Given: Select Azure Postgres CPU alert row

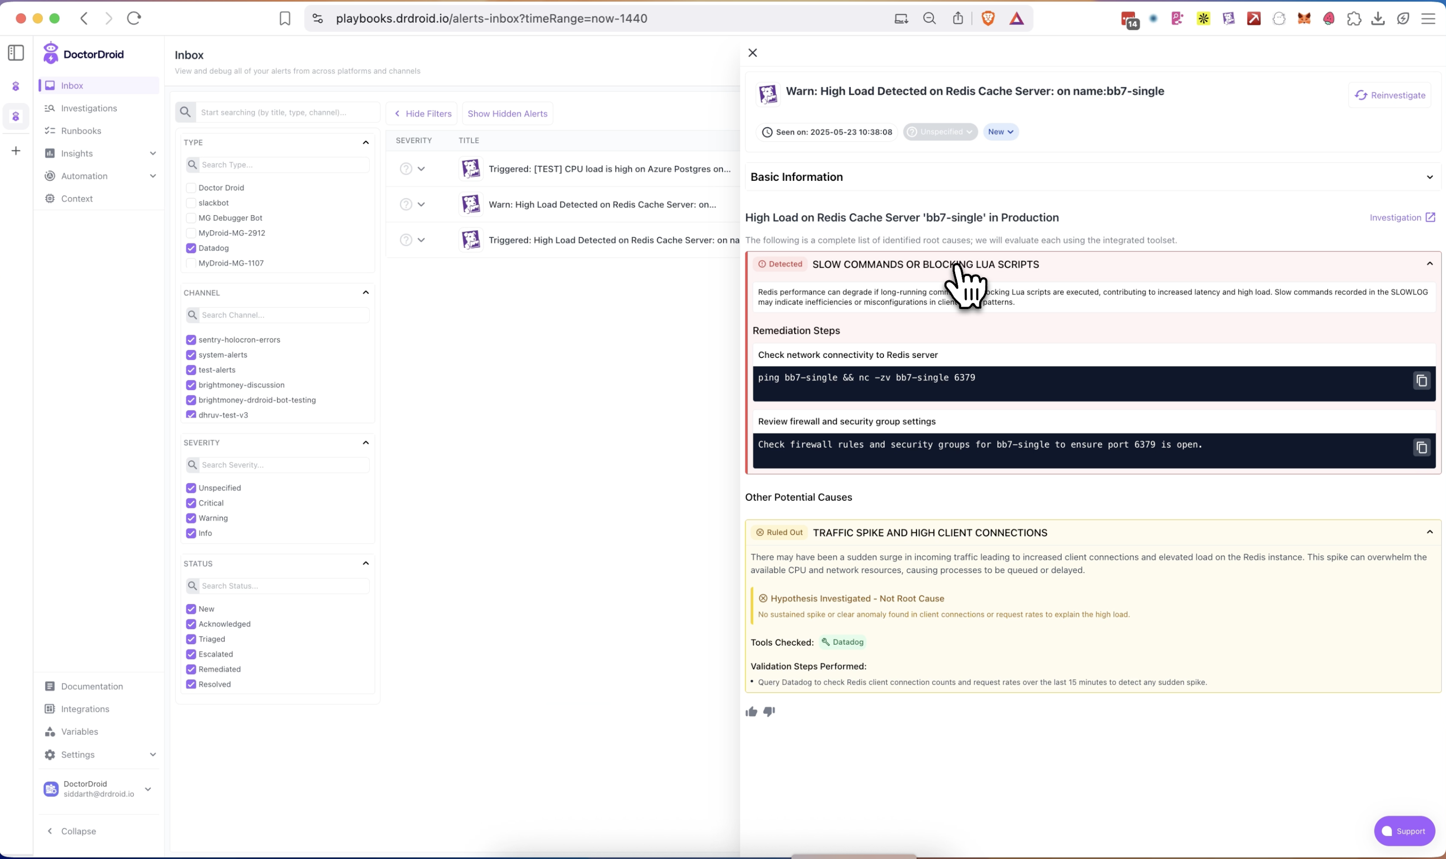Looking at the screenshot, I should [563, 169].
